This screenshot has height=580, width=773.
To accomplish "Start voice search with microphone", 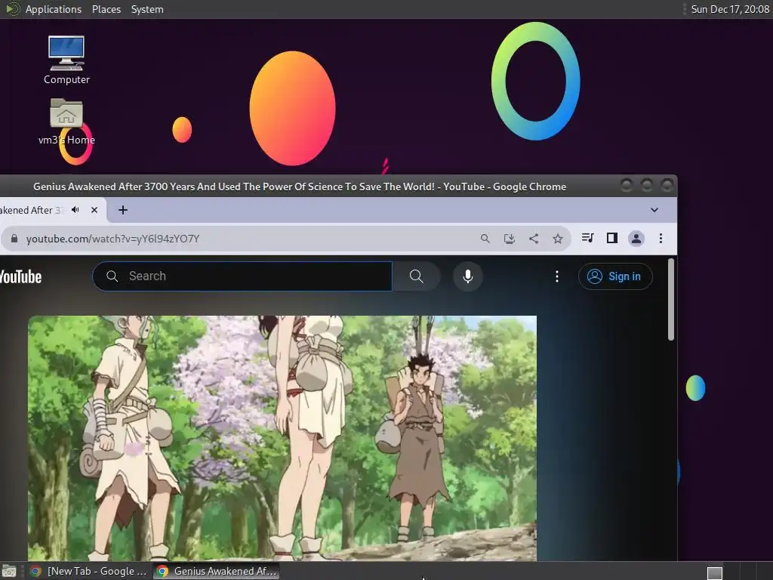I will point(468,276).
